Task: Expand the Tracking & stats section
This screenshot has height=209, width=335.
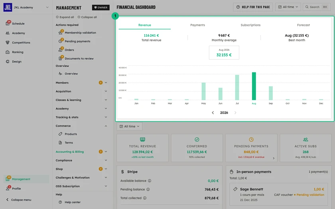Action: [x=106, y=117]
